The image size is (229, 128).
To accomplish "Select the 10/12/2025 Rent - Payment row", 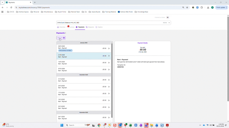I will 84,100.
